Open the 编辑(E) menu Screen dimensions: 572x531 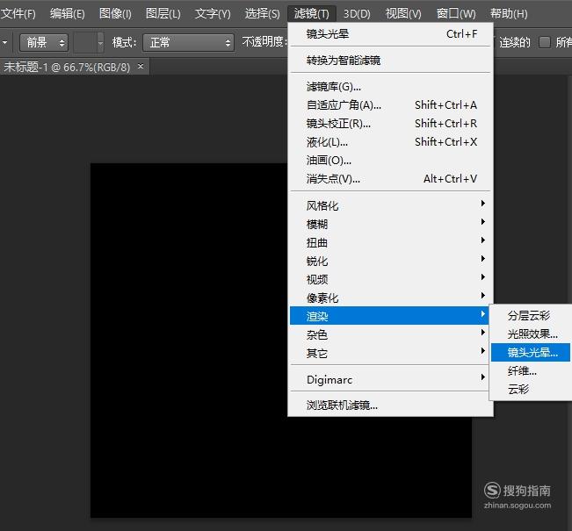(x=68, y=14)
